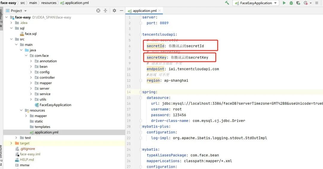Run the application with green play icon

[x=284, y=3]
